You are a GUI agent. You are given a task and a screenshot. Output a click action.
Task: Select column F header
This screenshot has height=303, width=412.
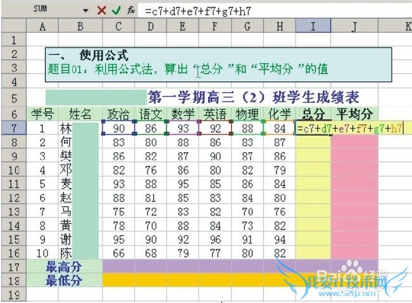tap(215, 26)
